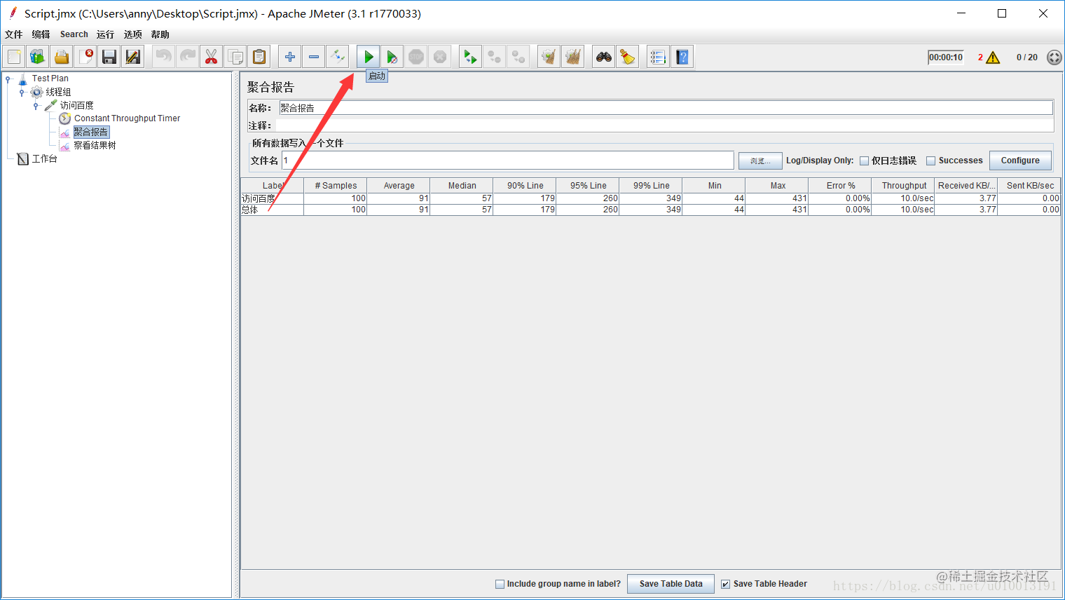Viewport: 1065px width, 600px height.
Task: Toggle Include group name in label checkbox
Action: 500,584
